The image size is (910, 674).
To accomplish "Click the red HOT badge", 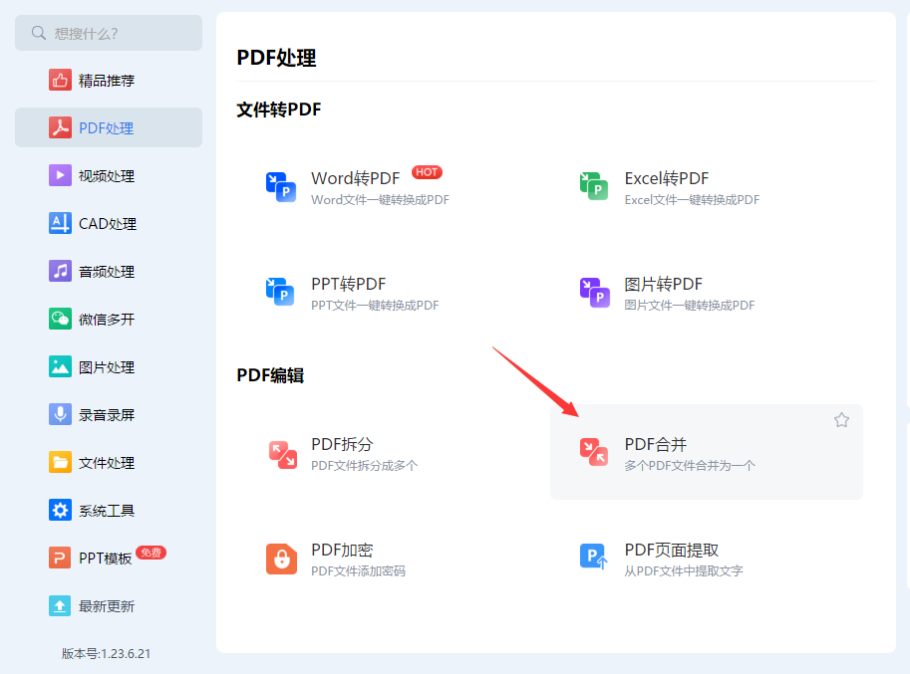I will (427, 172).
